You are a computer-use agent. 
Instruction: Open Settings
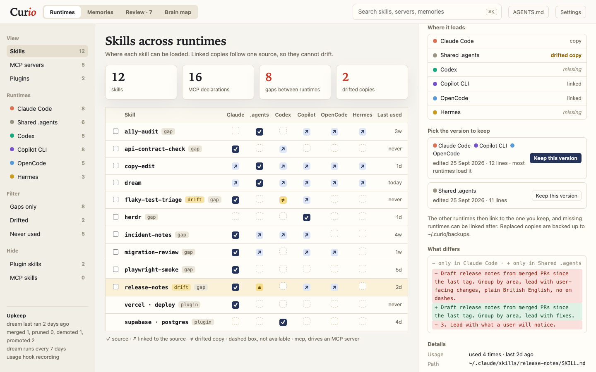[571, 12]
